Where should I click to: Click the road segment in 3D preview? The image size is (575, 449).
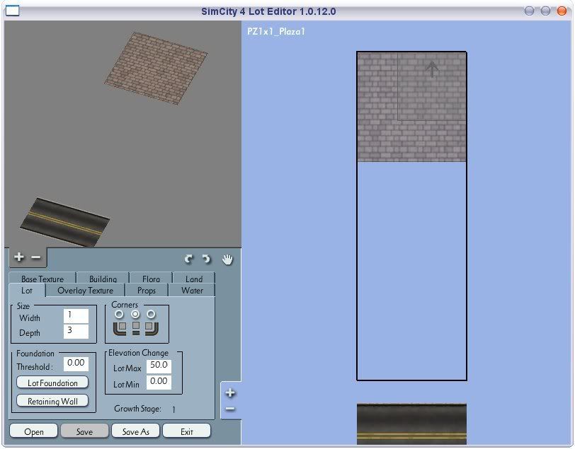[65, 222]
